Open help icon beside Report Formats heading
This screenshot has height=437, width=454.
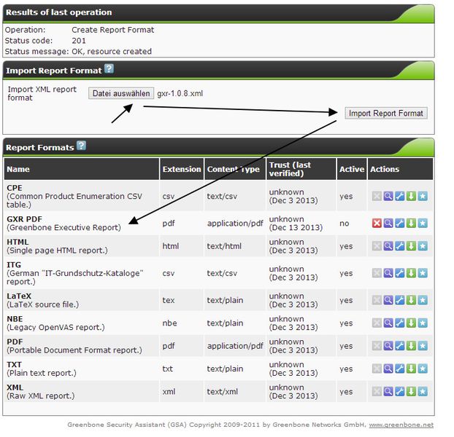tap(81, 146)
